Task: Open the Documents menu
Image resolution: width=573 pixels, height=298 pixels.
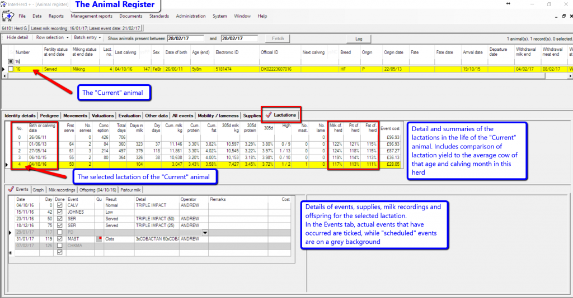Action: point(131,16)
